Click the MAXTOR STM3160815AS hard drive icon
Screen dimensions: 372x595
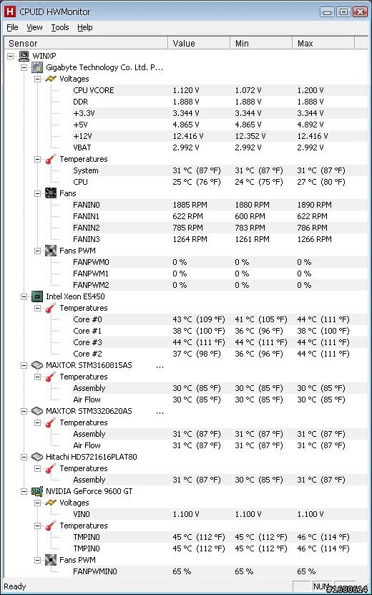click(37, 365)
